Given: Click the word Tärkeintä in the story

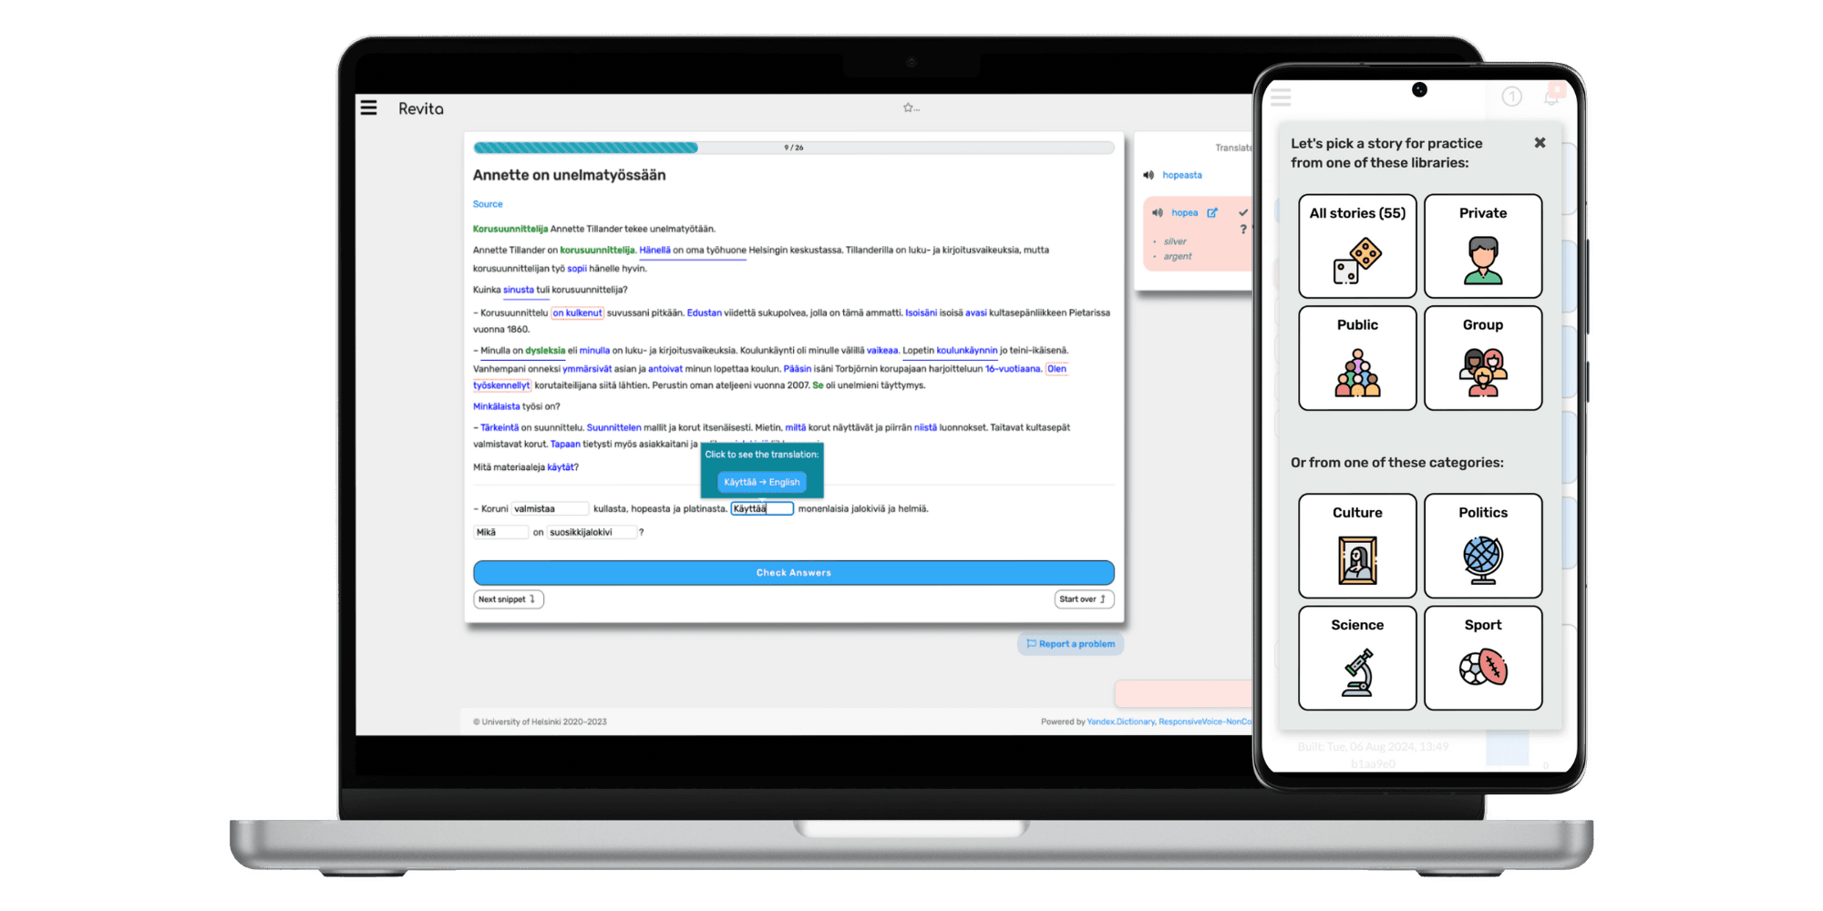Looking at the screenshot, I should 500,427.
